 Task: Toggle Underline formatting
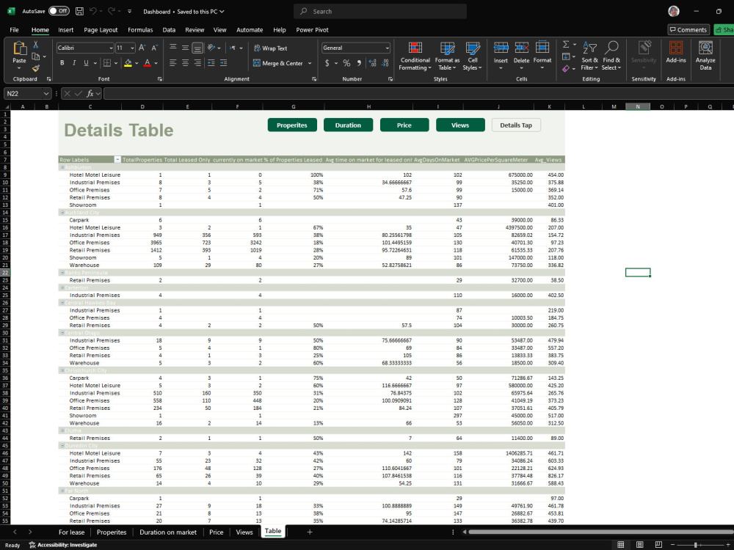click(86, 62)
